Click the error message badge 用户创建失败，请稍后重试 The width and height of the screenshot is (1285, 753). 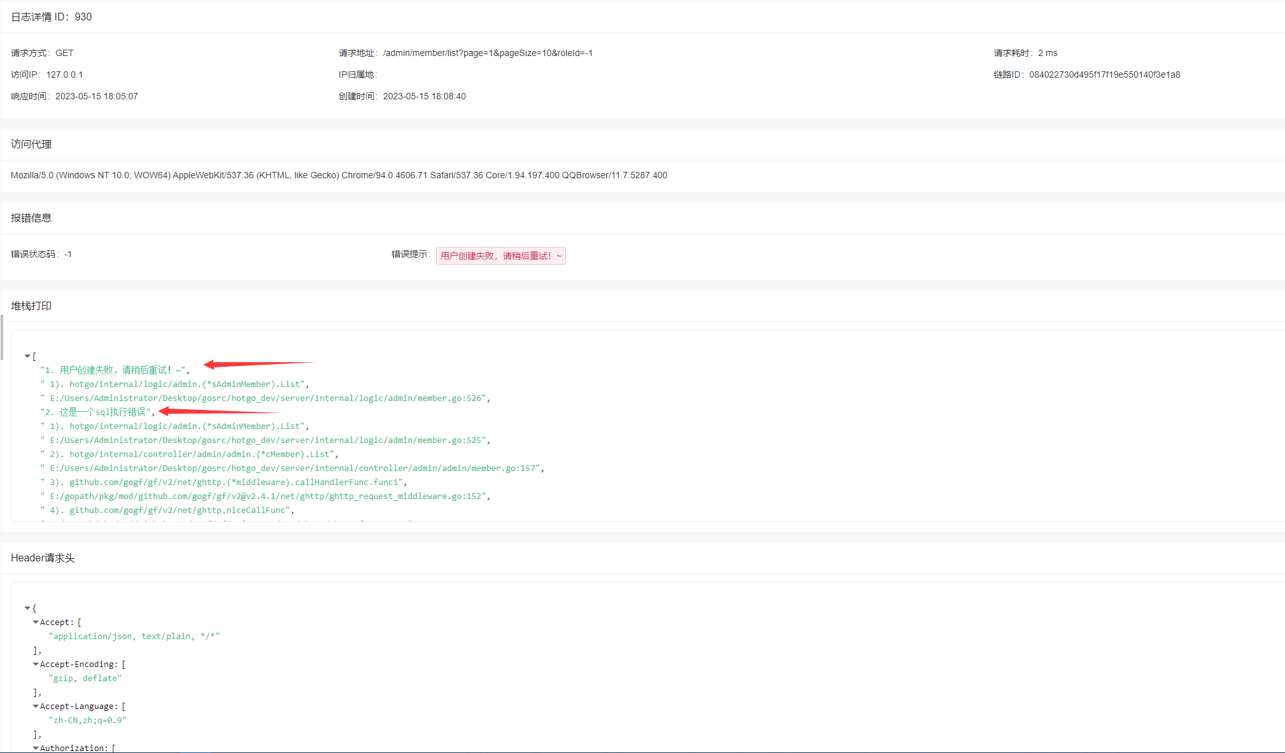point(501,255)
